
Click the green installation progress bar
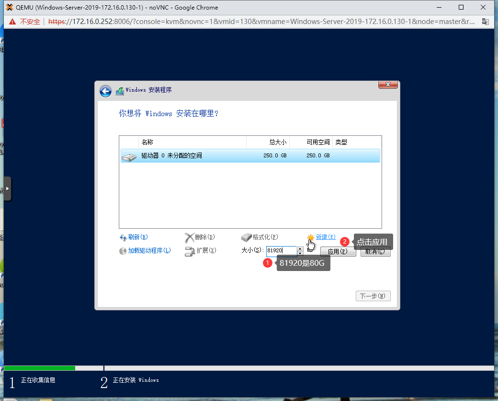(40, 368)
